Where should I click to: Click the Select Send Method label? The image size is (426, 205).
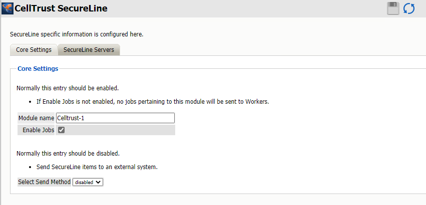(44, 182)
